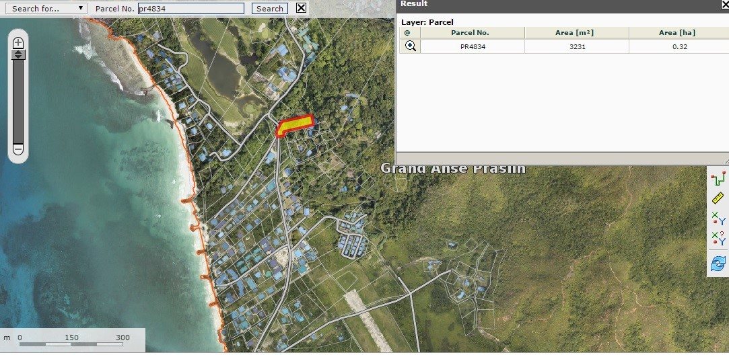Click the Layer: Parcel heading
This screenshot has width=729, height=355.
click(427, 22)
